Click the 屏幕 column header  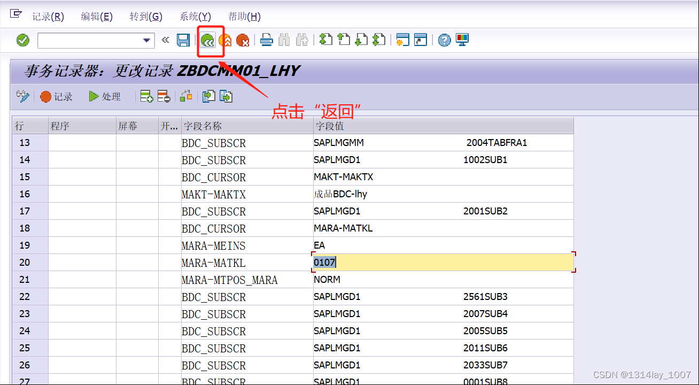pos(137,126)
